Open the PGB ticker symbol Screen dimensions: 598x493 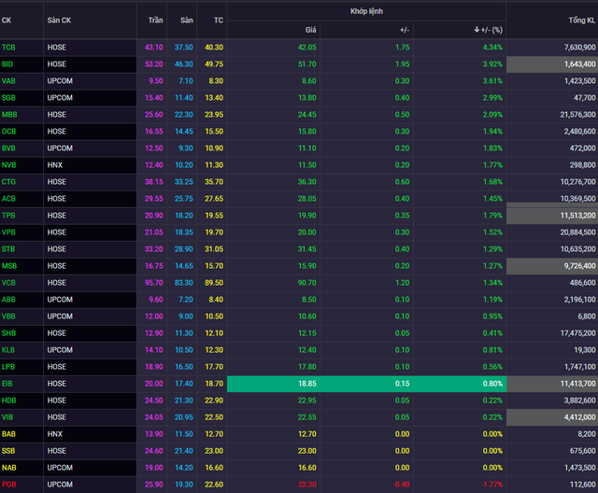[x=8, y=485]
